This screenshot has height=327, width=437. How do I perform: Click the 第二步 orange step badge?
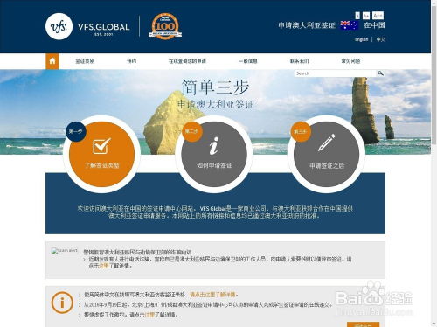point(191,131)
